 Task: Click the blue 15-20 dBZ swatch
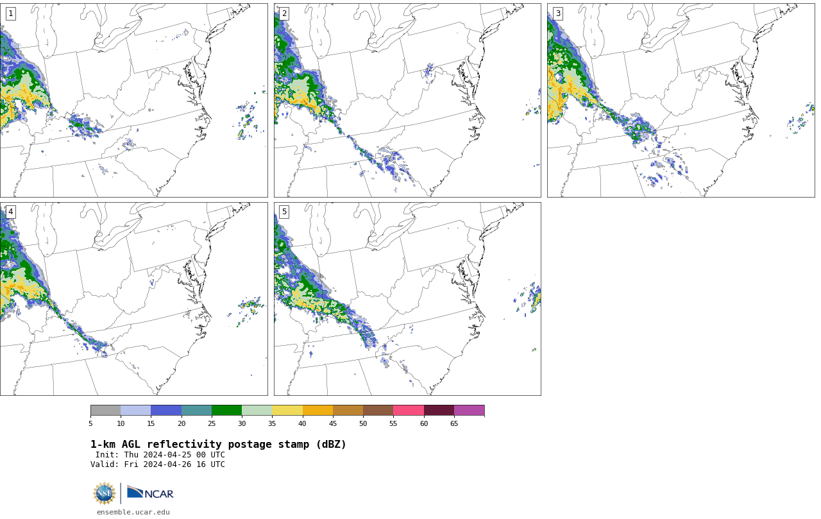[x=166, y=411]
